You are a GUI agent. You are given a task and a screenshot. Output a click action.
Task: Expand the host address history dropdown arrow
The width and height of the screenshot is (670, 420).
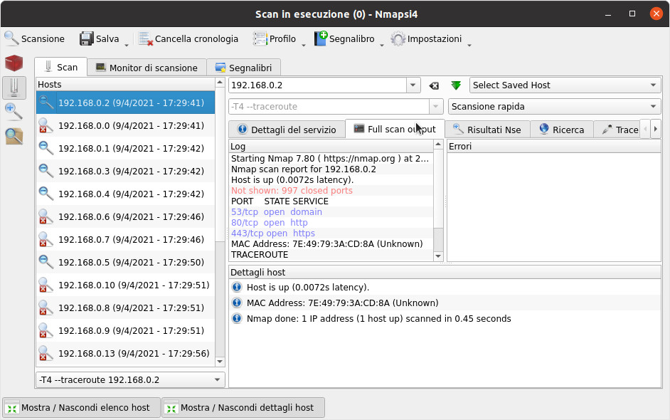click(x=413, y=85)
